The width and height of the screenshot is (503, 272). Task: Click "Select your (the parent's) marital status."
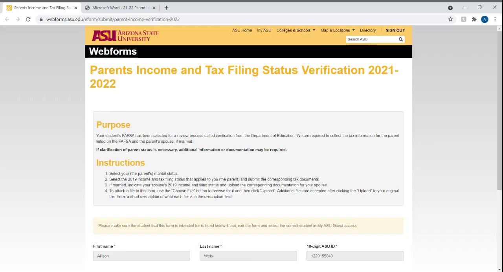pos(144,173)
